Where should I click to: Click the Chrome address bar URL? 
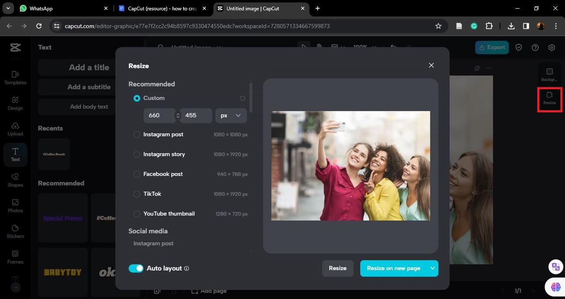pyautogui.click(x=197, y=26)
